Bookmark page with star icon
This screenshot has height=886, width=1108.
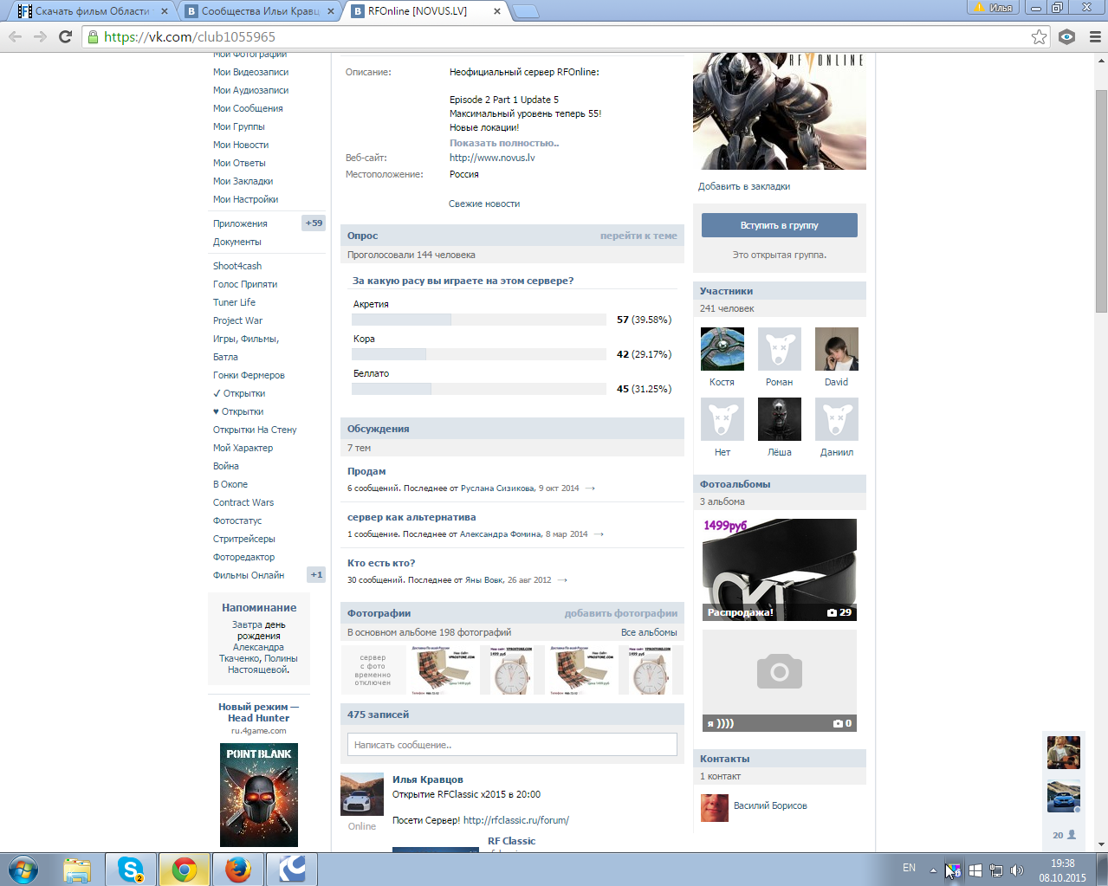coord(1039,36)
